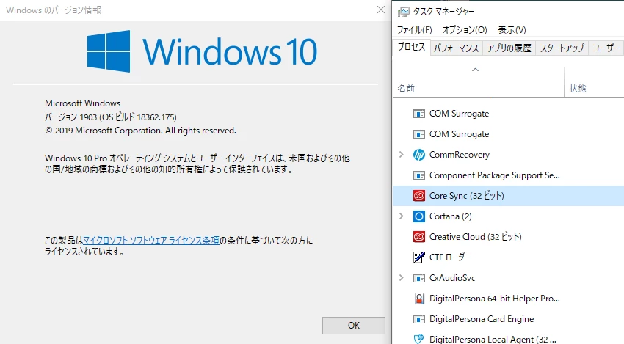Switch to the スタートアップ tab
This screenshot has height=344, width=624.
[x=562, y=48]
